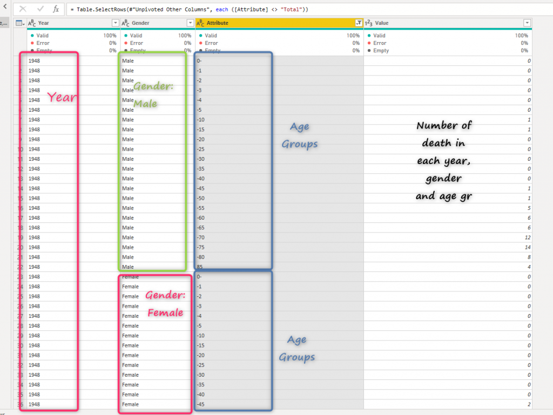Select the Attribute column header
The image size is (553, 415).
[x=270, y=23]
